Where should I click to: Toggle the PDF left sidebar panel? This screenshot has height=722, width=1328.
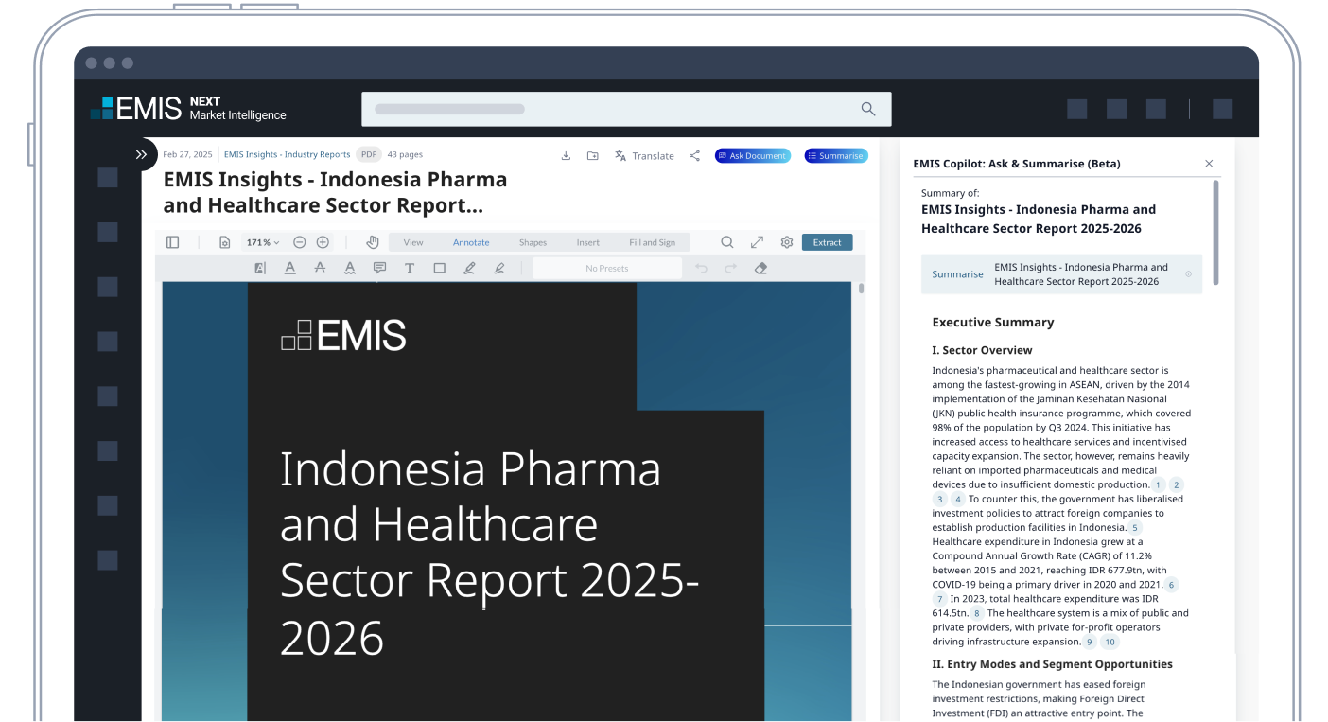click(x=172, y=242)
